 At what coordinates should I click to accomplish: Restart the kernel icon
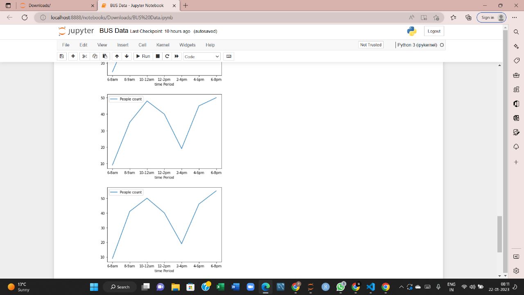[167, 56]
